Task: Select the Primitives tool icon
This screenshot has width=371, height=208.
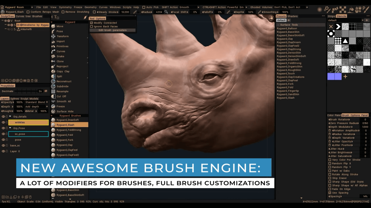Action: 53,46
